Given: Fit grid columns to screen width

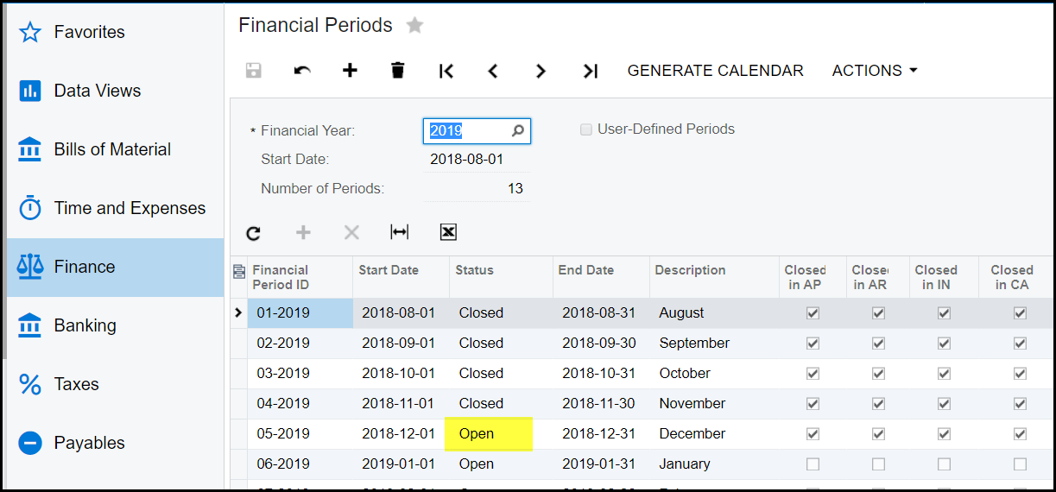Looking at the screenshot, I should 400,232.
